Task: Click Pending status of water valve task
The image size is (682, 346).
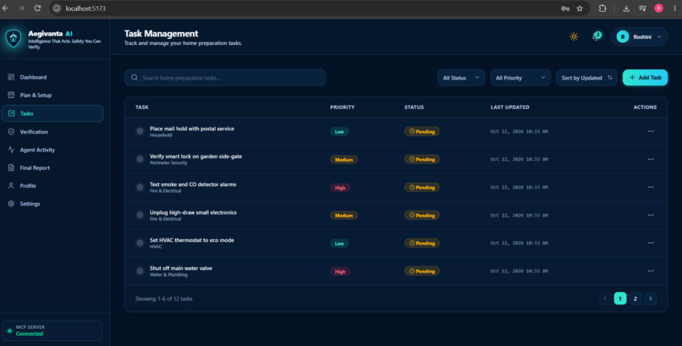Action: click(x=422, y=272)
